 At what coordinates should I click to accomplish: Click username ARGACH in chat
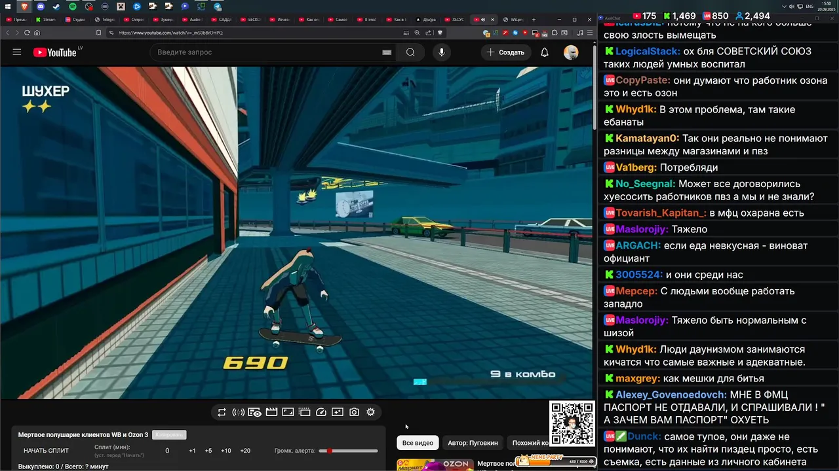click(638, 245)
